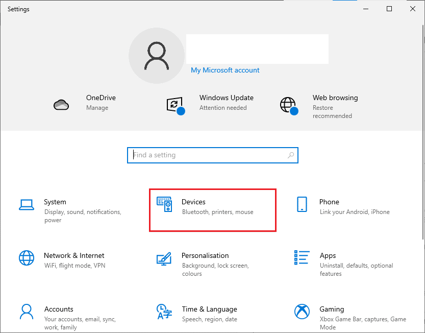
Task: Click the Accounts person icon
Action: 27,312
